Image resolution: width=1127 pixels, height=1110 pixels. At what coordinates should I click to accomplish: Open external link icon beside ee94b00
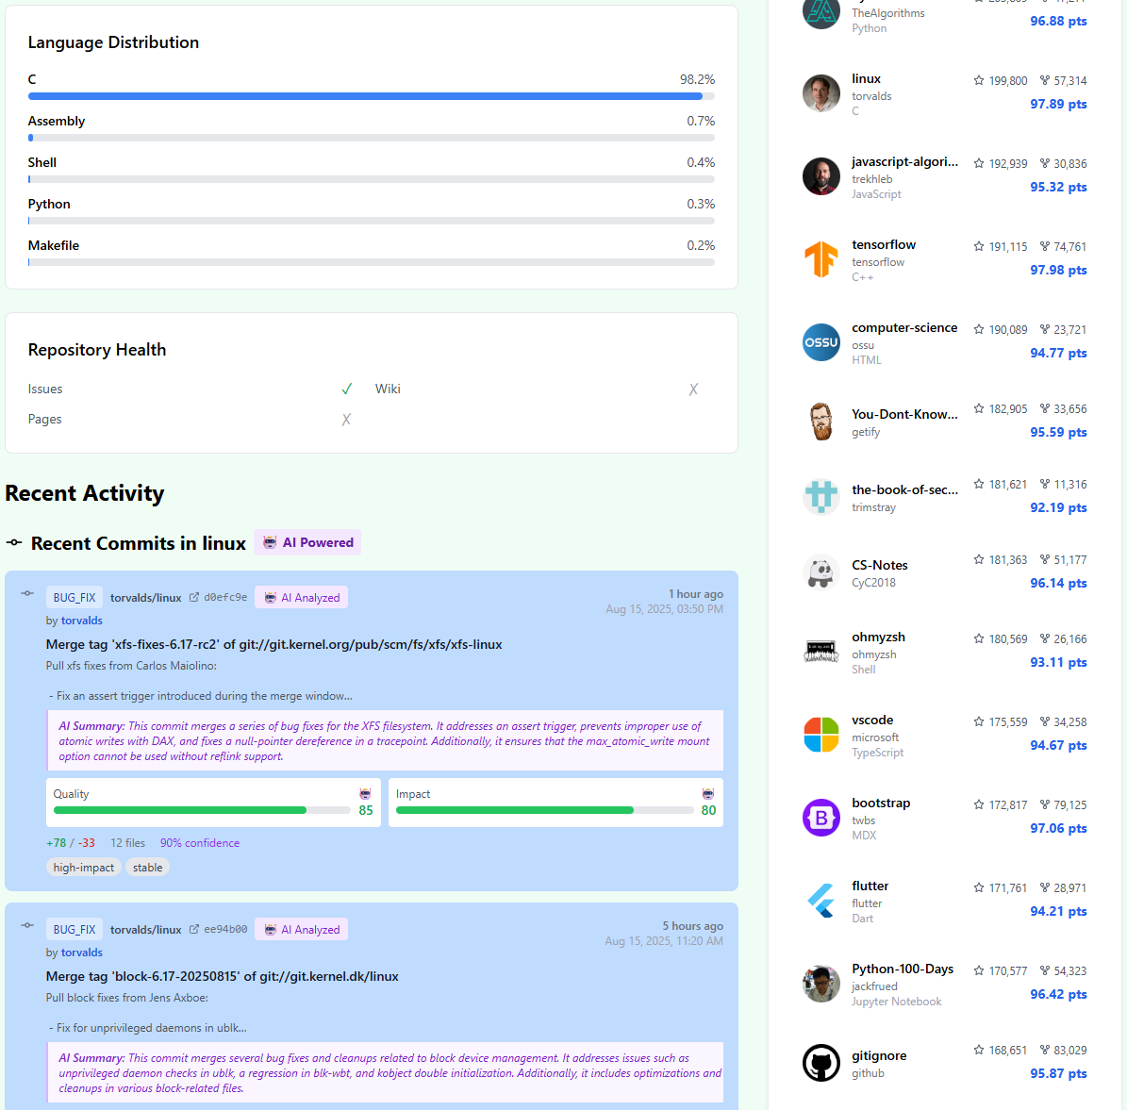point(194,930)
